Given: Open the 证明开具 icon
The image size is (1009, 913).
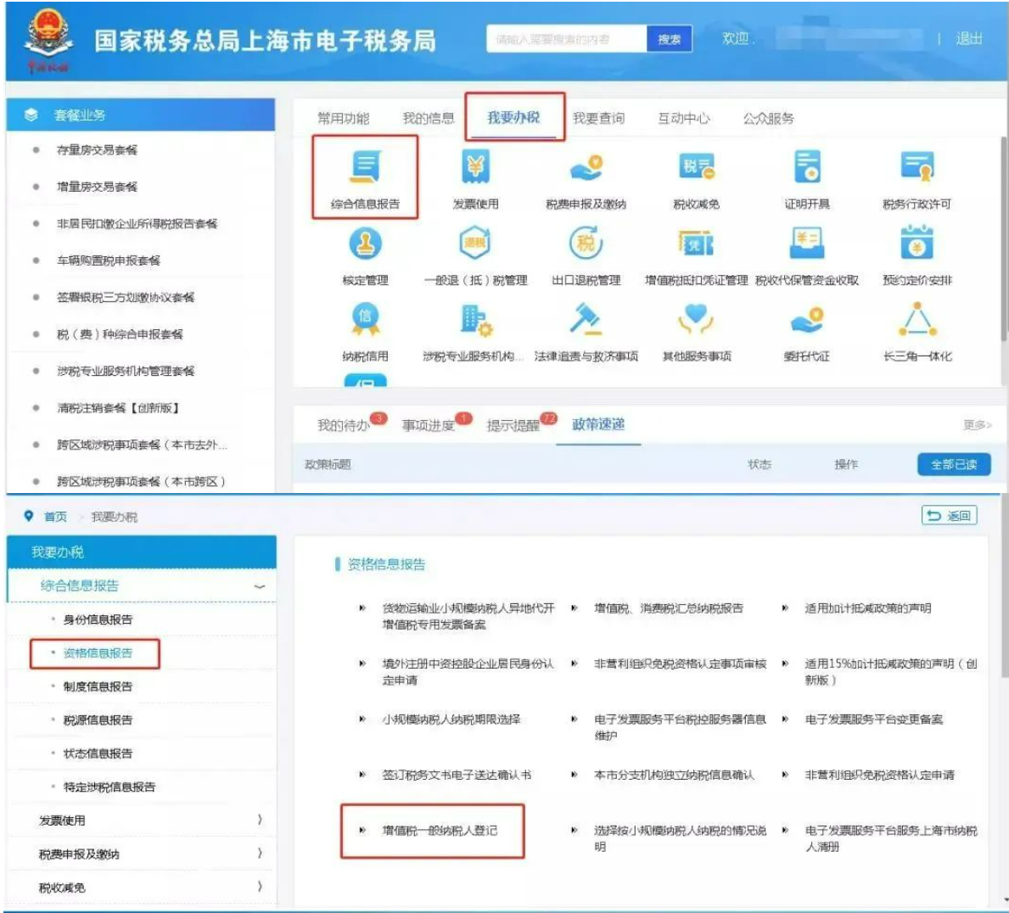Looking at the screenshot, I should (x=807, y=166).
